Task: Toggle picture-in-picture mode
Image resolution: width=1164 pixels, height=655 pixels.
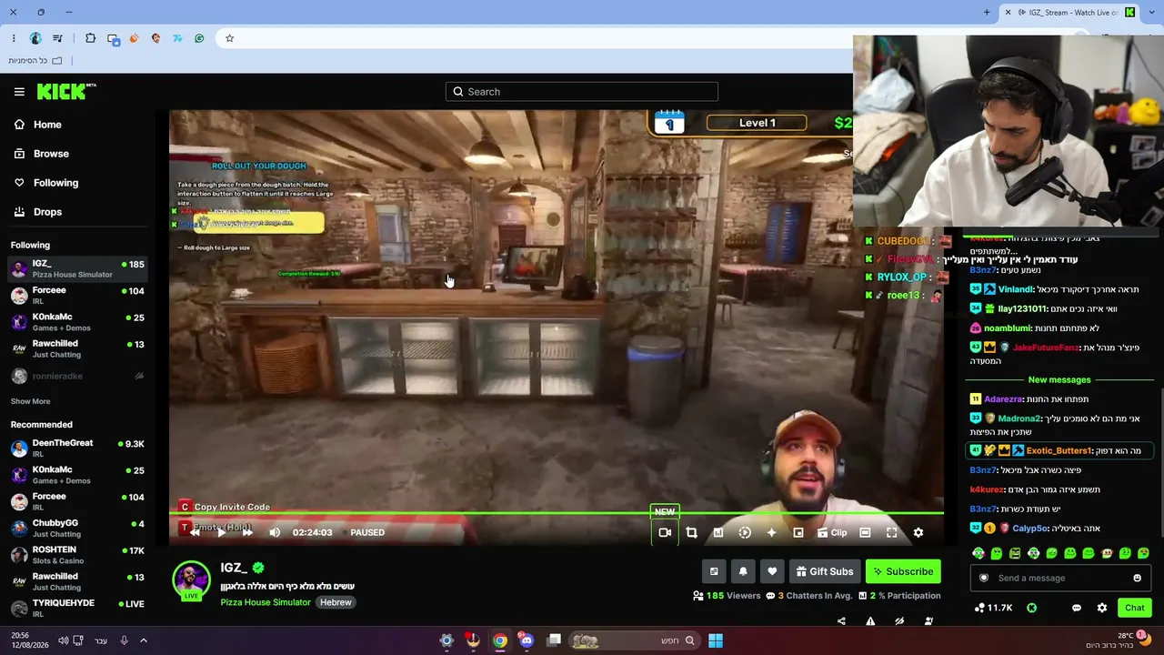Action: [x=798, y=532]
